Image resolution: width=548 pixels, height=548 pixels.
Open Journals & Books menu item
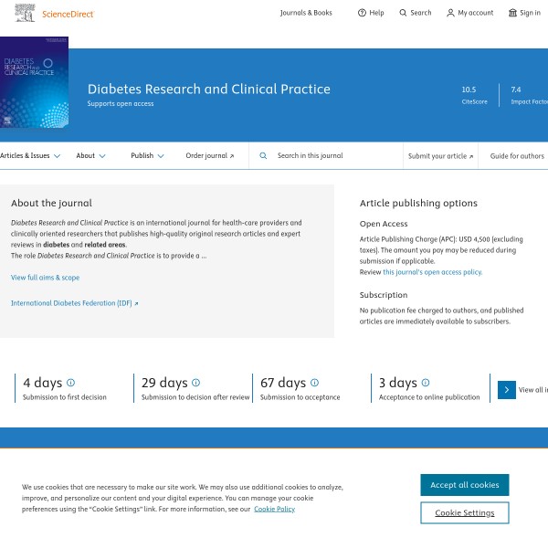point(306,13)
